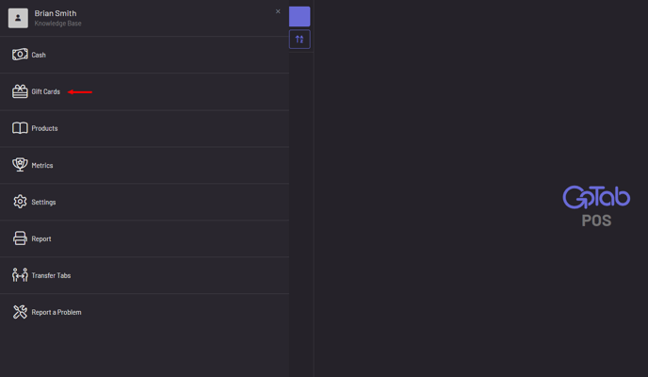Click the Report printer icon

[x=20, y=238]
